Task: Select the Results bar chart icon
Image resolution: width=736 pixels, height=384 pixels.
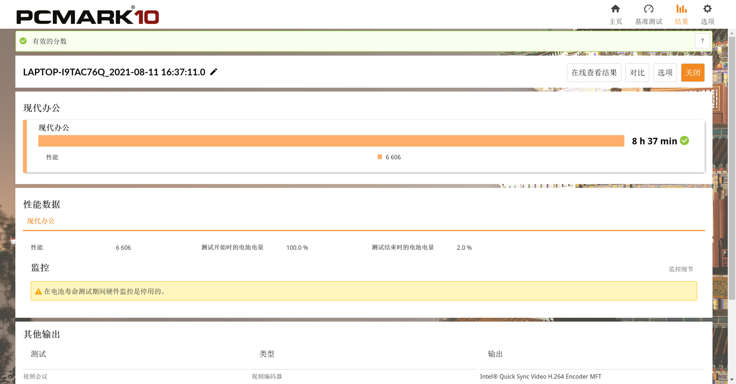Action: (x=681, y=9)
